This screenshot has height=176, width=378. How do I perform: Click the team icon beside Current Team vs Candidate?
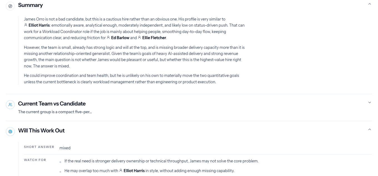(x=10, y=105)
